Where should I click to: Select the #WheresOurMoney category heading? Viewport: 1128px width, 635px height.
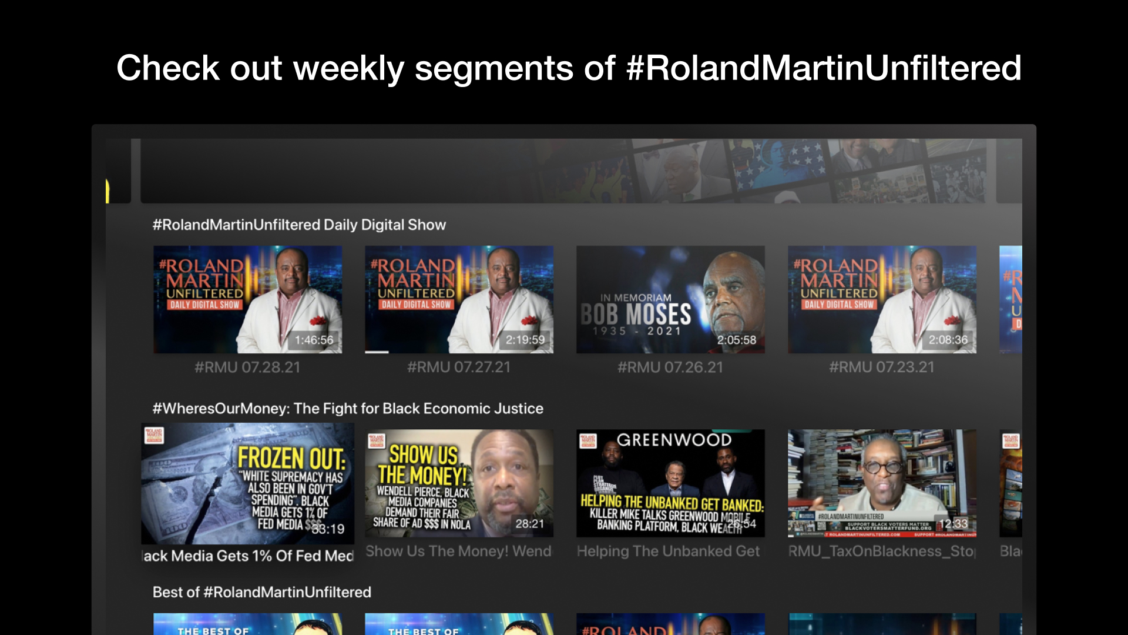click(348, 409)
